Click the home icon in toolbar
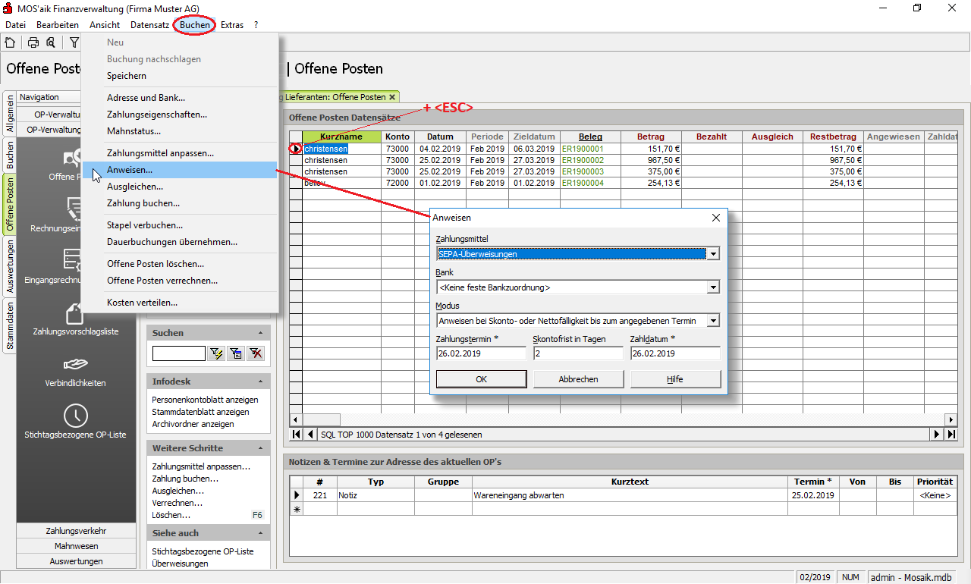971x584 pixels. [x=10, y=42]
